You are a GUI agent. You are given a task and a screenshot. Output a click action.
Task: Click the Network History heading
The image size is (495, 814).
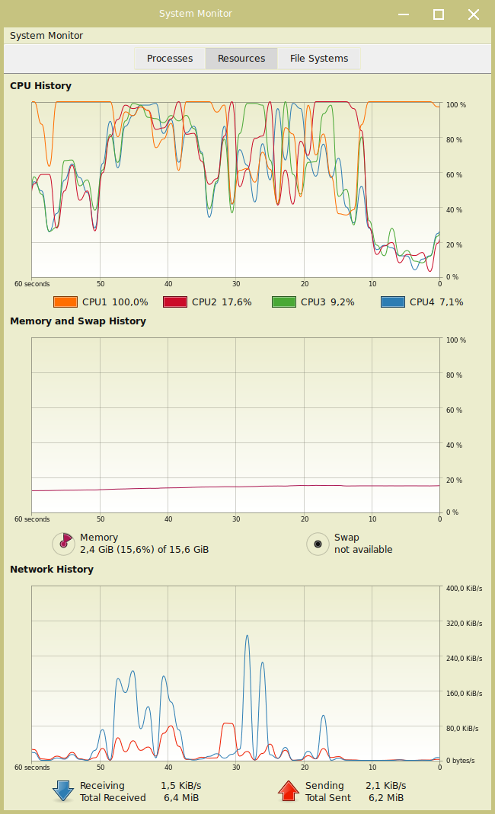pos(52,569)
